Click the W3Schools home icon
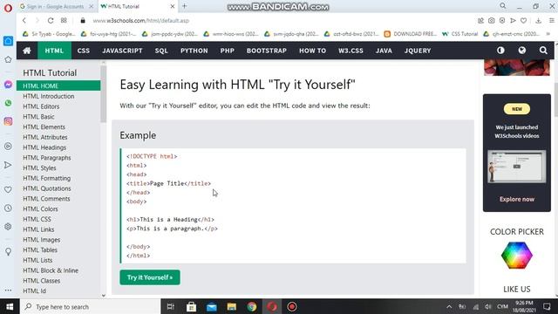558x314 pixels. [x=27, y=51]
